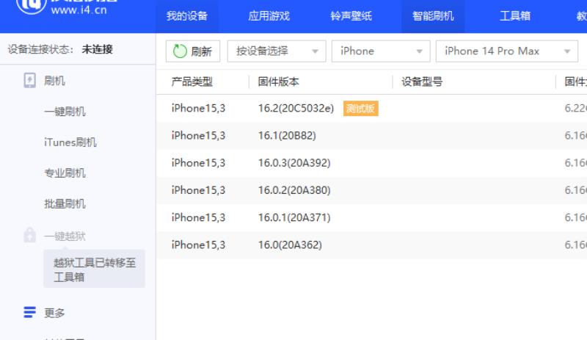The height and width of the screenshot is (340, 587).
Task: Open the 应用游戏 tab
Action: (x=269, y=15)
